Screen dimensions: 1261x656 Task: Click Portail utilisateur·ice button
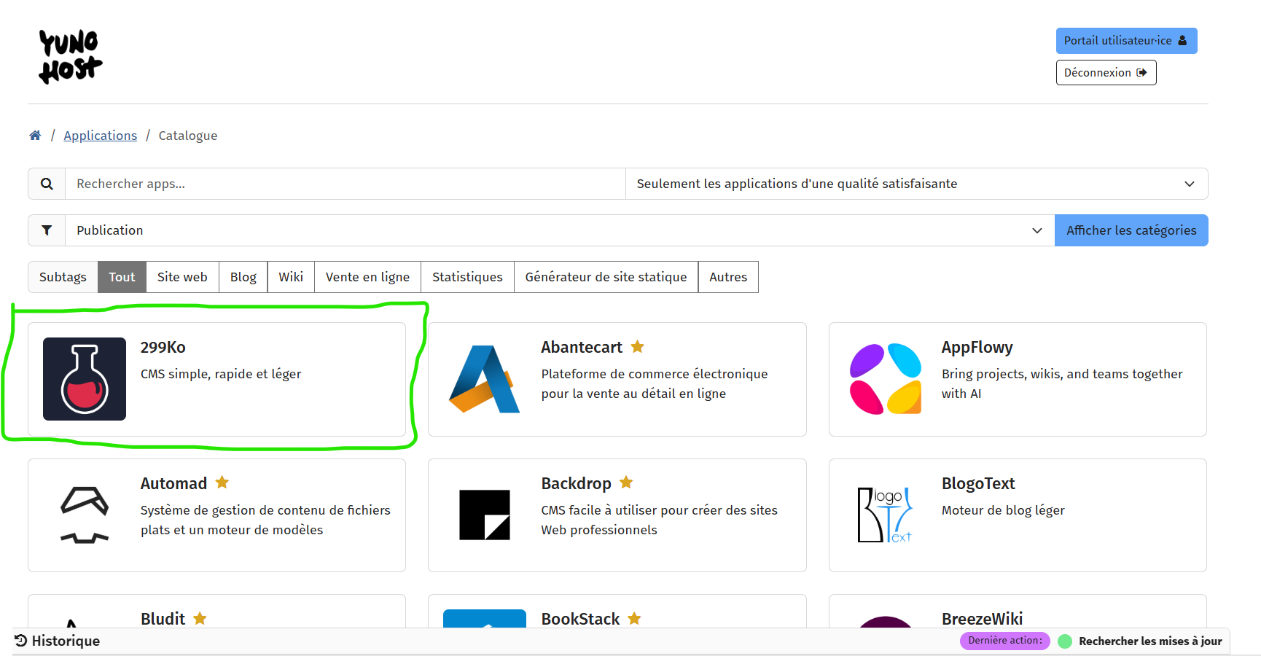click(x=1126, y=41)
